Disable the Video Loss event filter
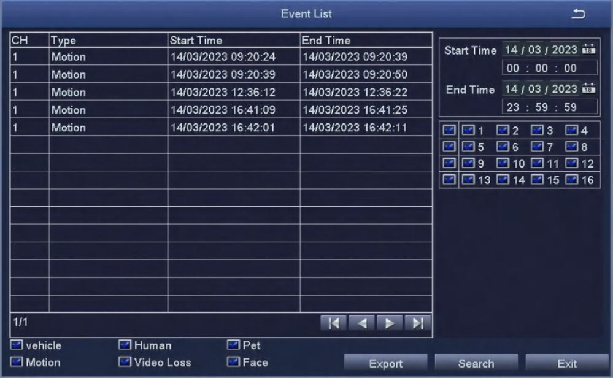 point(125,363)
